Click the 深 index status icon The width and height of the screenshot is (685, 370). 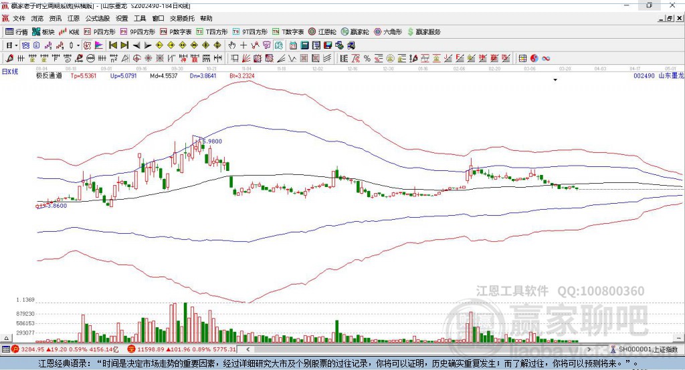[132, 349]
